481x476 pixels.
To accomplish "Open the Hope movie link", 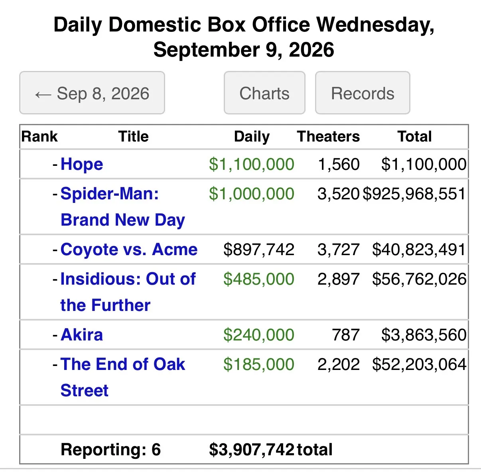I will (x=82, y=164).
